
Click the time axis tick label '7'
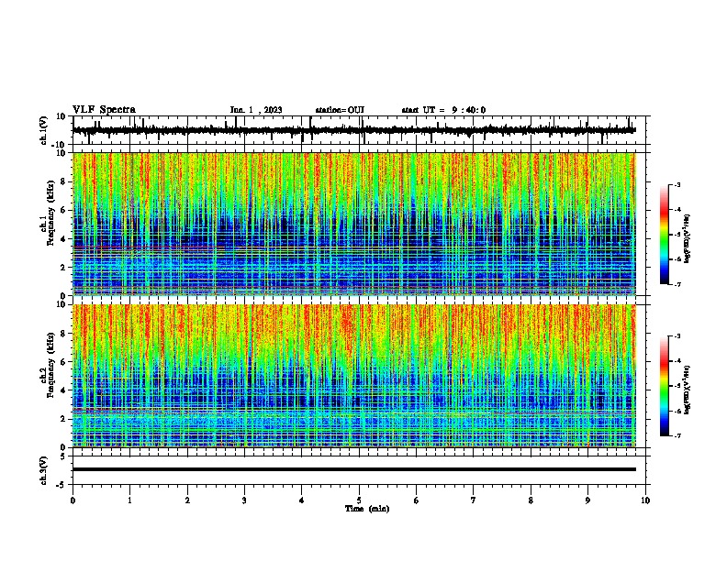[474, 500]
